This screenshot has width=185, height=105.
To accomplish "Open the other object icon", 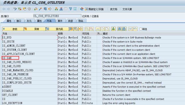I will coord(24,9).
